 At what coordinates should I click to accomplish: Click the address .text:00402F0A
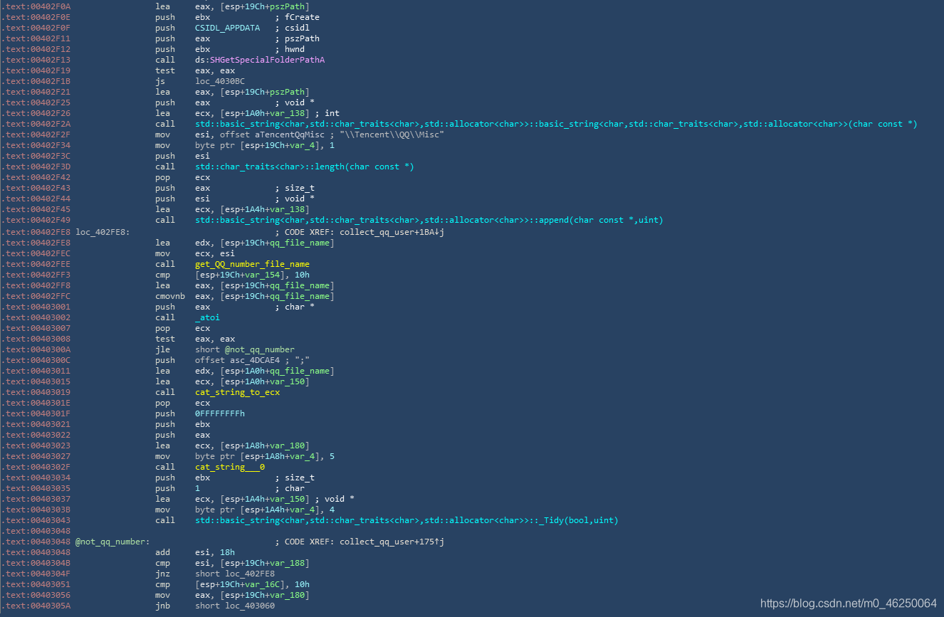[36, 6]
